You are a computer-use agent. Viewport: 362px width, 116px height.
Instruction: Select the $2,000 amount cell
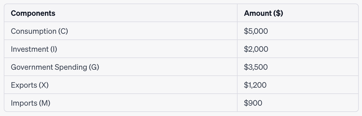298,49
